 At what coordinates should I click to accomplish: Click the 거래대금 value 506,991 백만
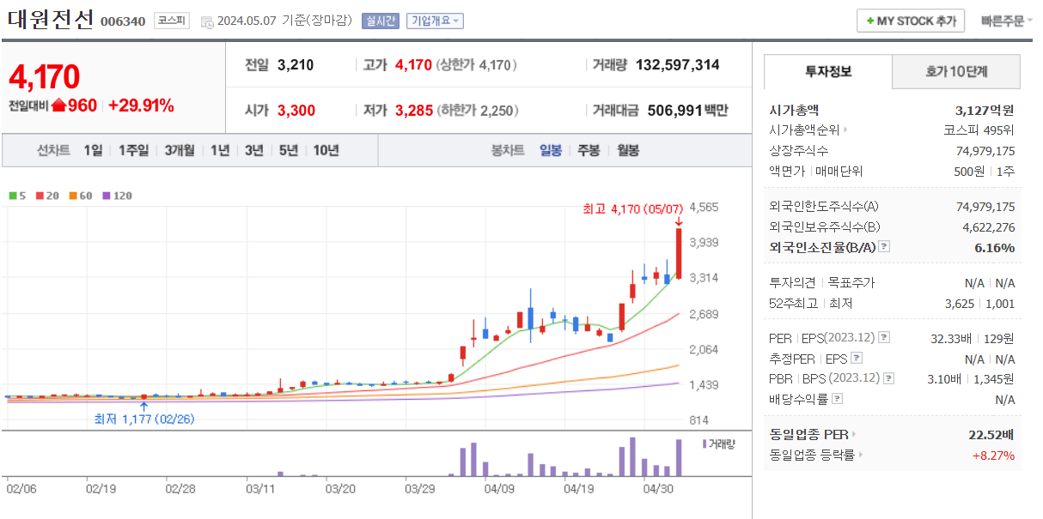(687, 110)
